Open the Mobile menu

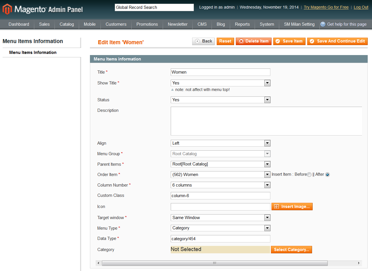pos(90,24)
